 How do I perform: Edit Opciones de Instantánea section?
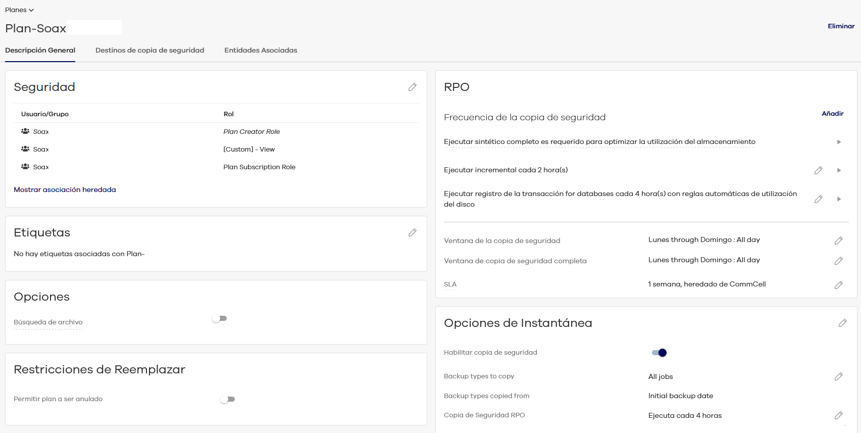coord(842,323)
